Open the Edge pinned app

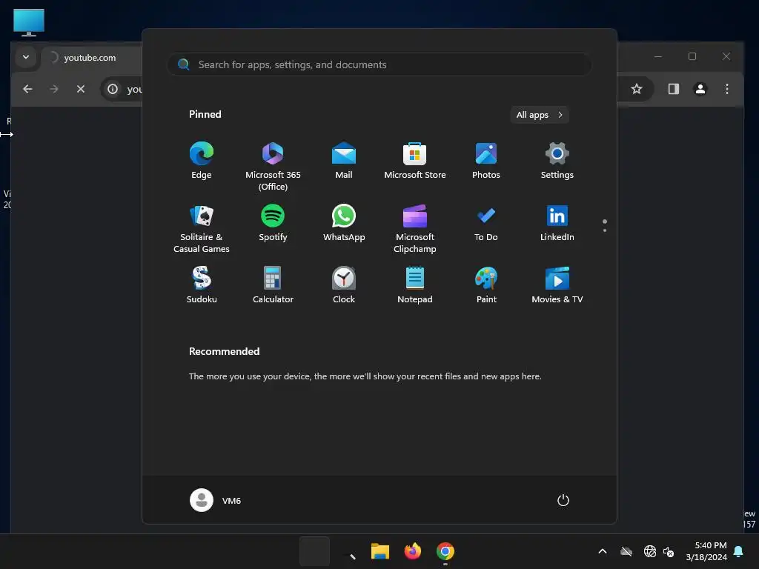point(202,161)
